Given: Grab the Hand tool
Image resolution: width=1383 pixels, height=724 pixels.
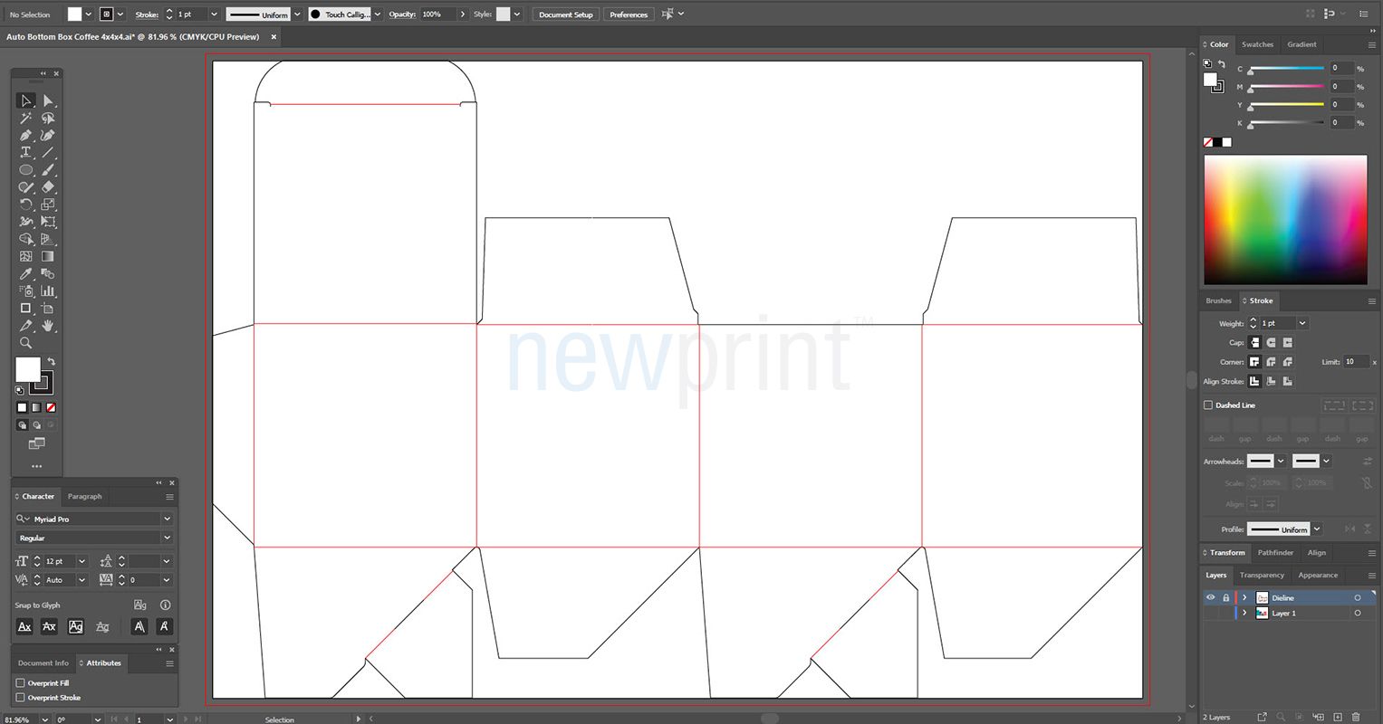Looking at the screenshot, I should tap(48, 326).
